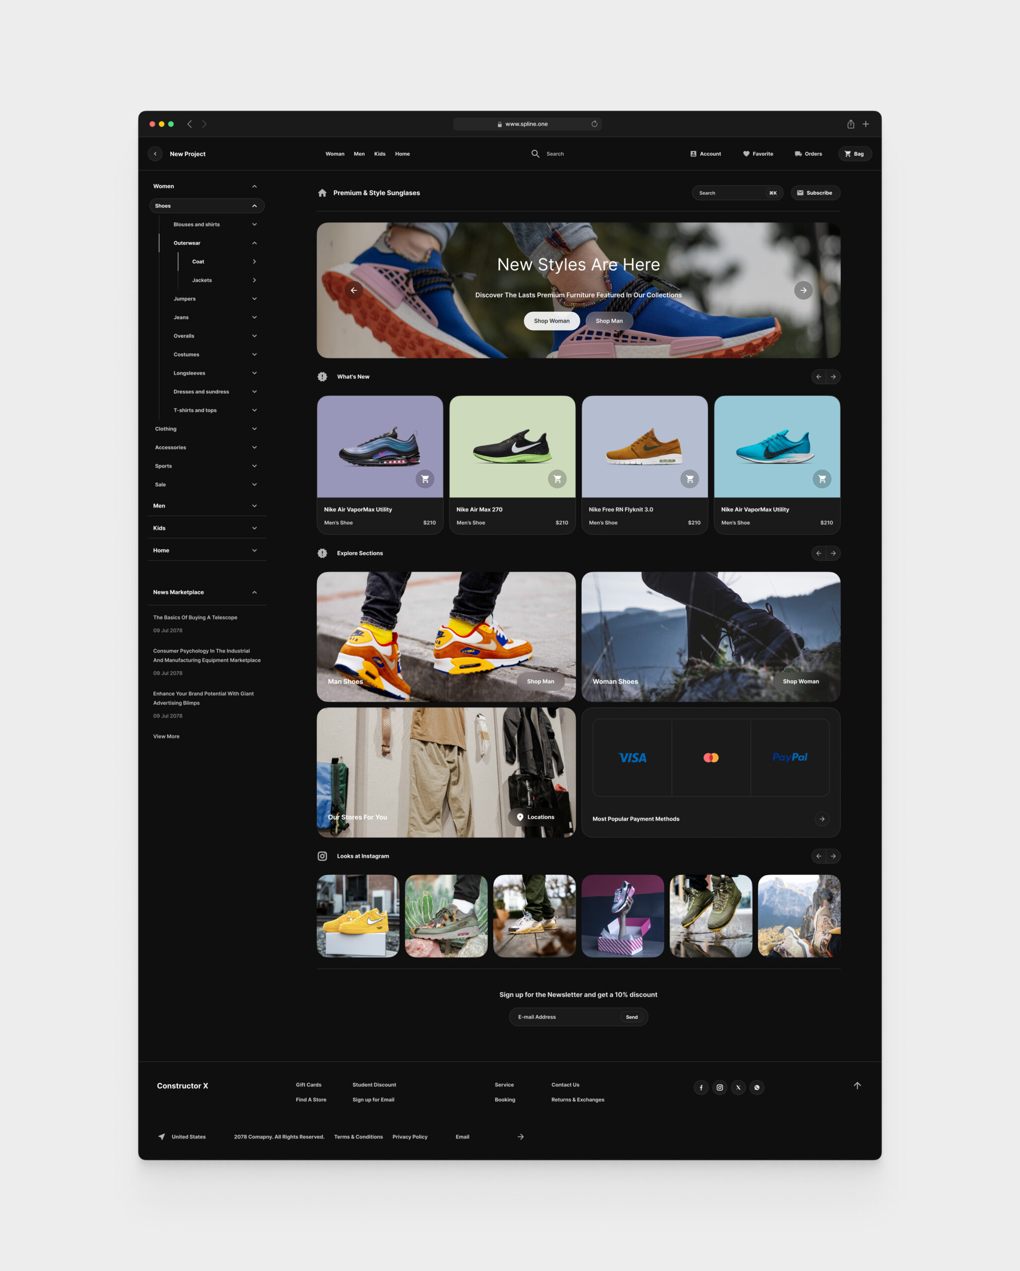The image size is (1020, 1271).
Task: Click the Shop Man hero button
Action: pos(610,321)
